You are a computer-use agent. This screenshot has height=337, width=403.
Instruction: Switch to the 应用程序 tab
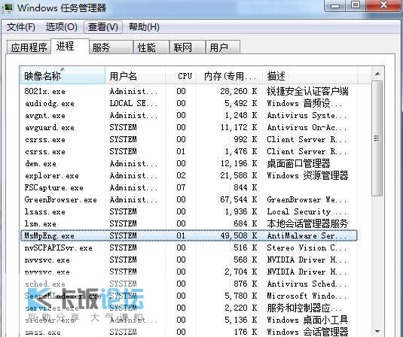click(x=29, y=47)
